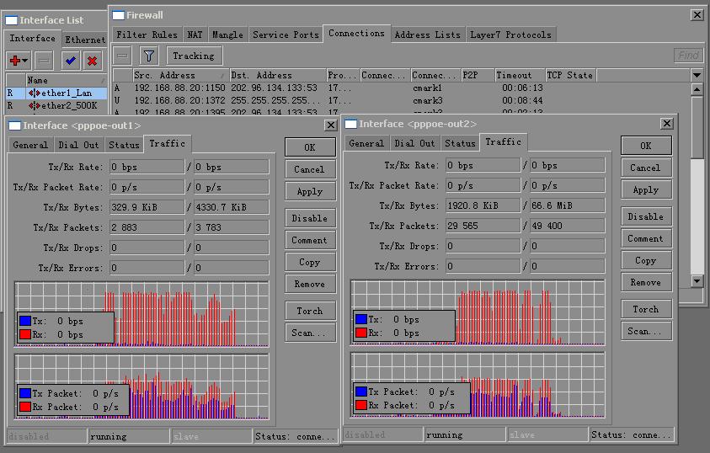Switch to NAT tab in Firewall

pos(195,35)
